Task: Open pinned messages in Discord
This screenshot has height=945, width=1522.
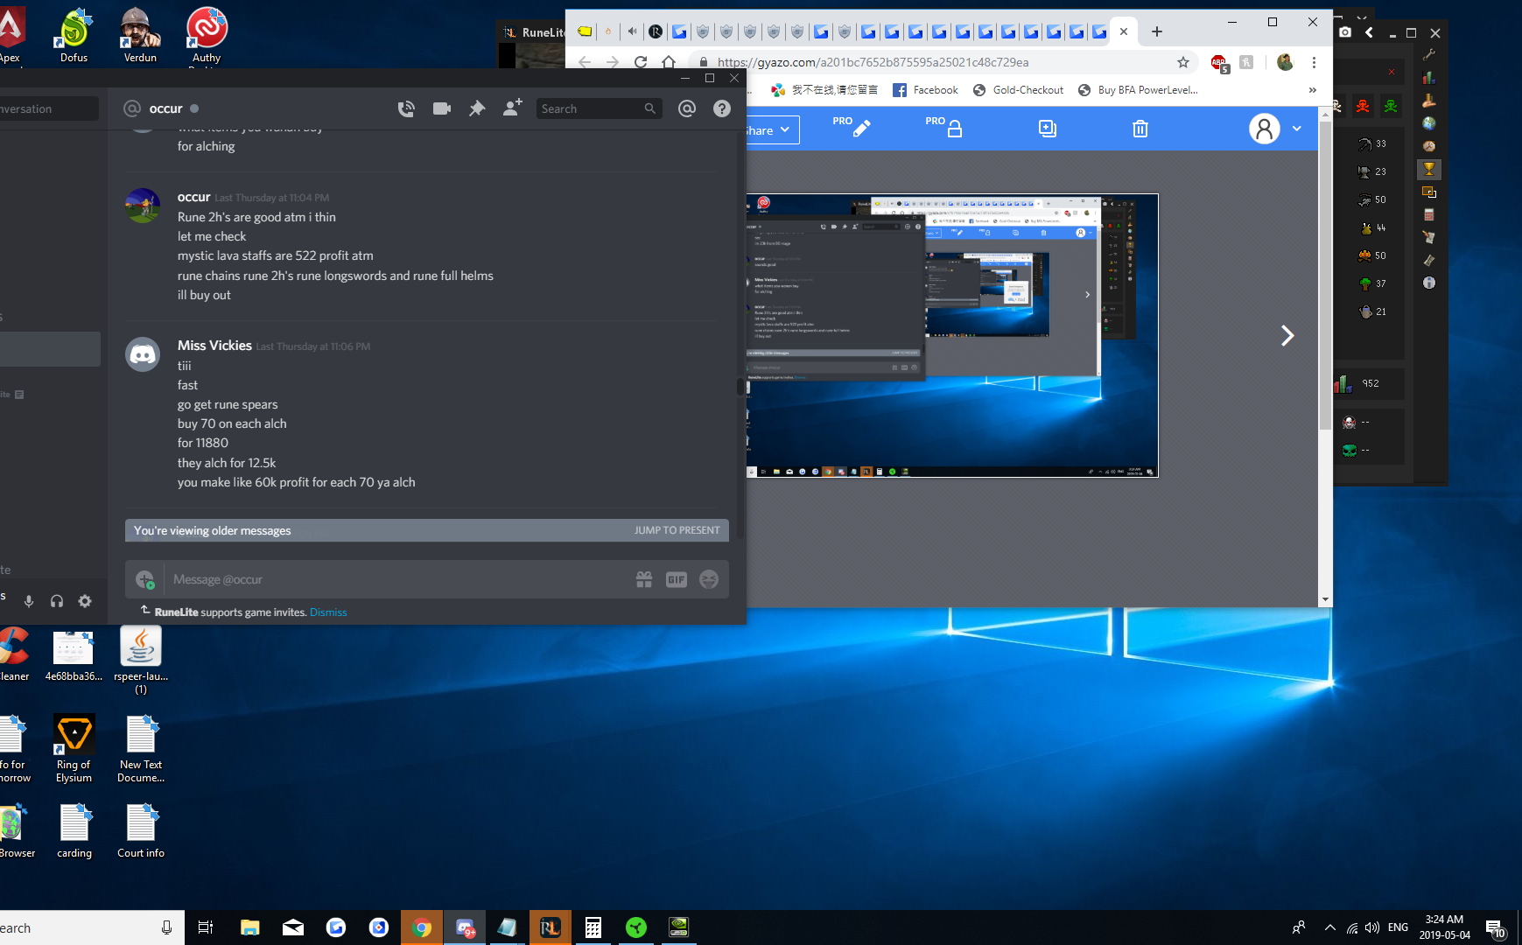Action: click(477, 108)
